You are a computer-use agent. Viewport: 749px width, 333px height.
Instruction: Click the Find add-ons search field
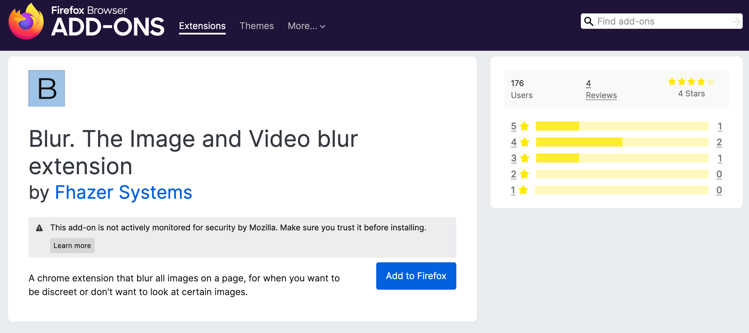pyautogui.click(x=662, y=21)
